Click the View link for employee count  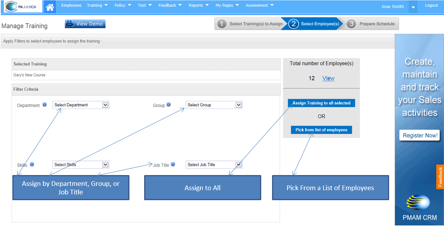[328, 78]
